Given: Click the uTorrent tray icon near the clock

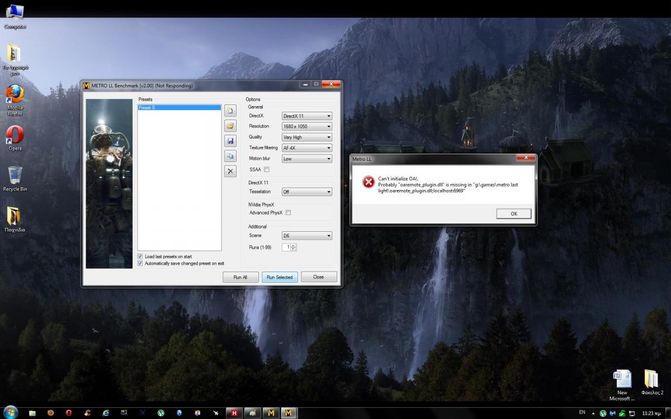Looking at the screenshot, I should pos(603,413).
